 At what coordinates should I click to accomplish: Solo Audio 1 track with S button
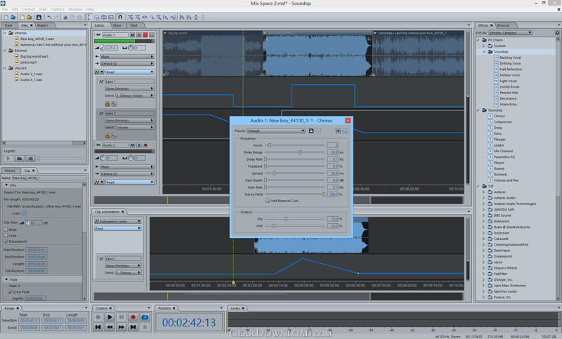[138, 34]
